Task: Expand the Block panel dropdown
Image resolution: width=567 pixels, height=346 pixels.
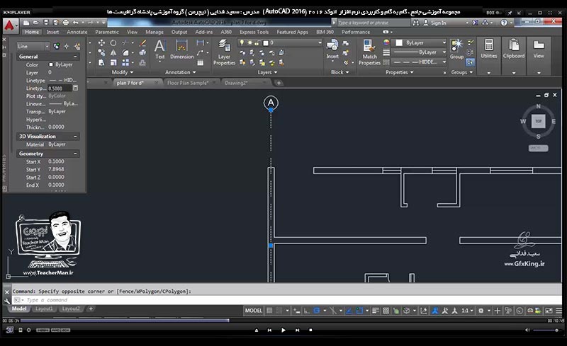Action: (339, 72)
